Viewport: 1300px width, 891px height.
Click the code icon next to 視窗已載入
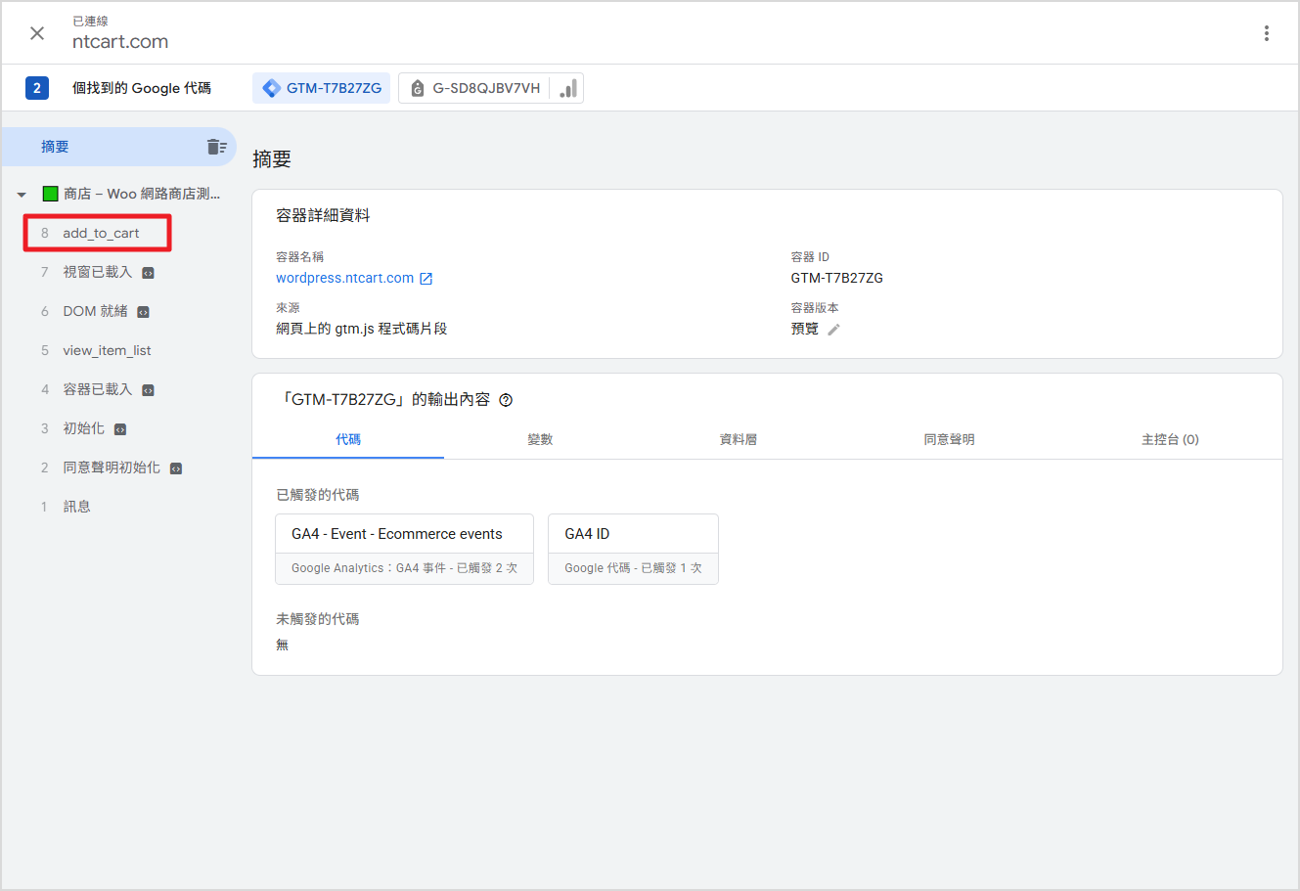(x=148, y=273)
